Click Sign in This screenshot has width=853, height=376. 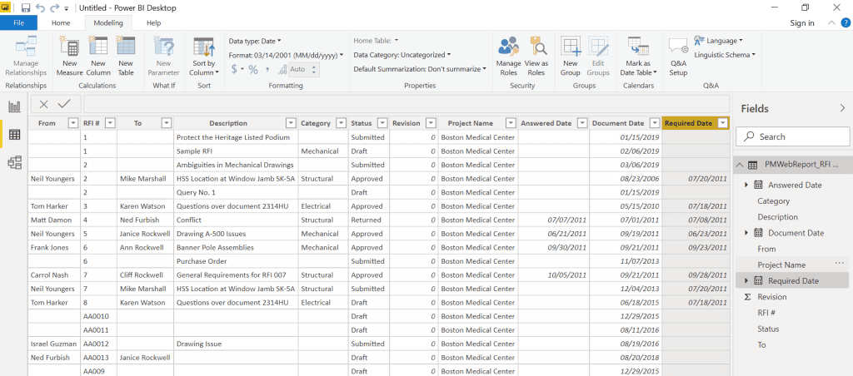pyautogui.click(x=802, y=22)
